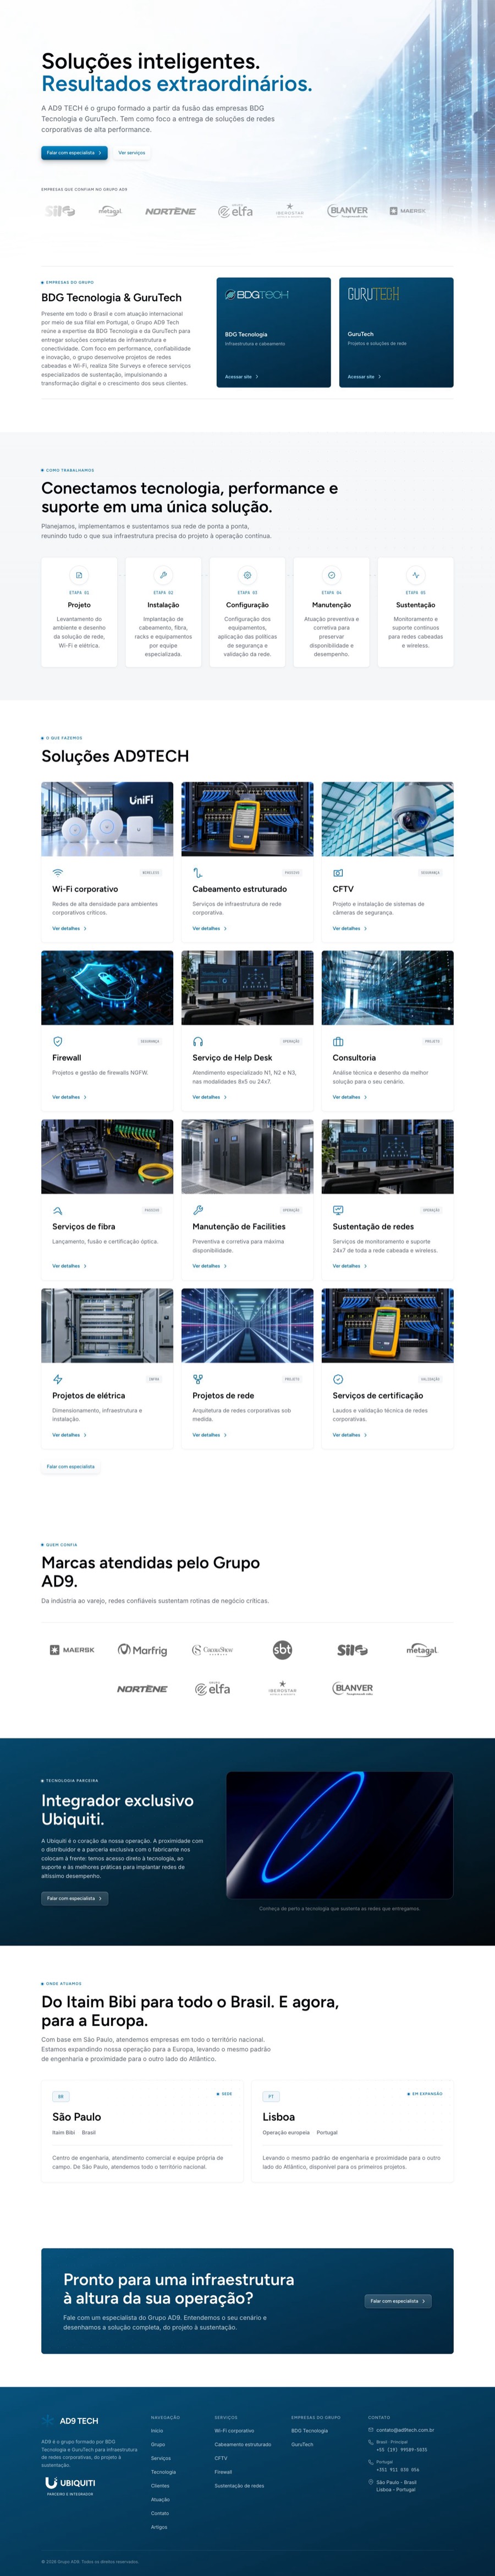Click 'Falar com especialista' below the solutions grid
495x2576 pixels.
71,1467
